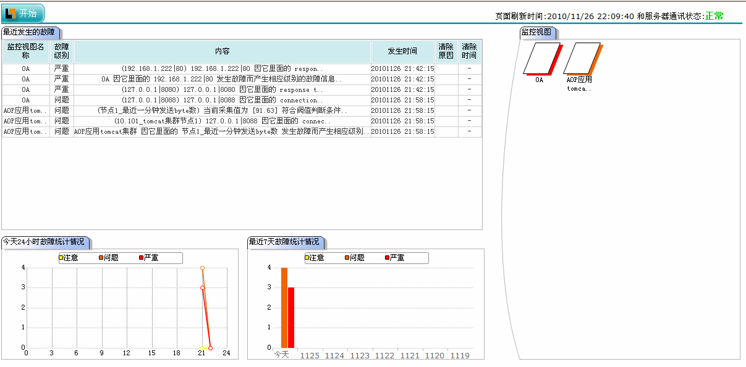
Task: Click the 问题 legend swatch in 7-day chart
Action: click(x=347, y=258)
